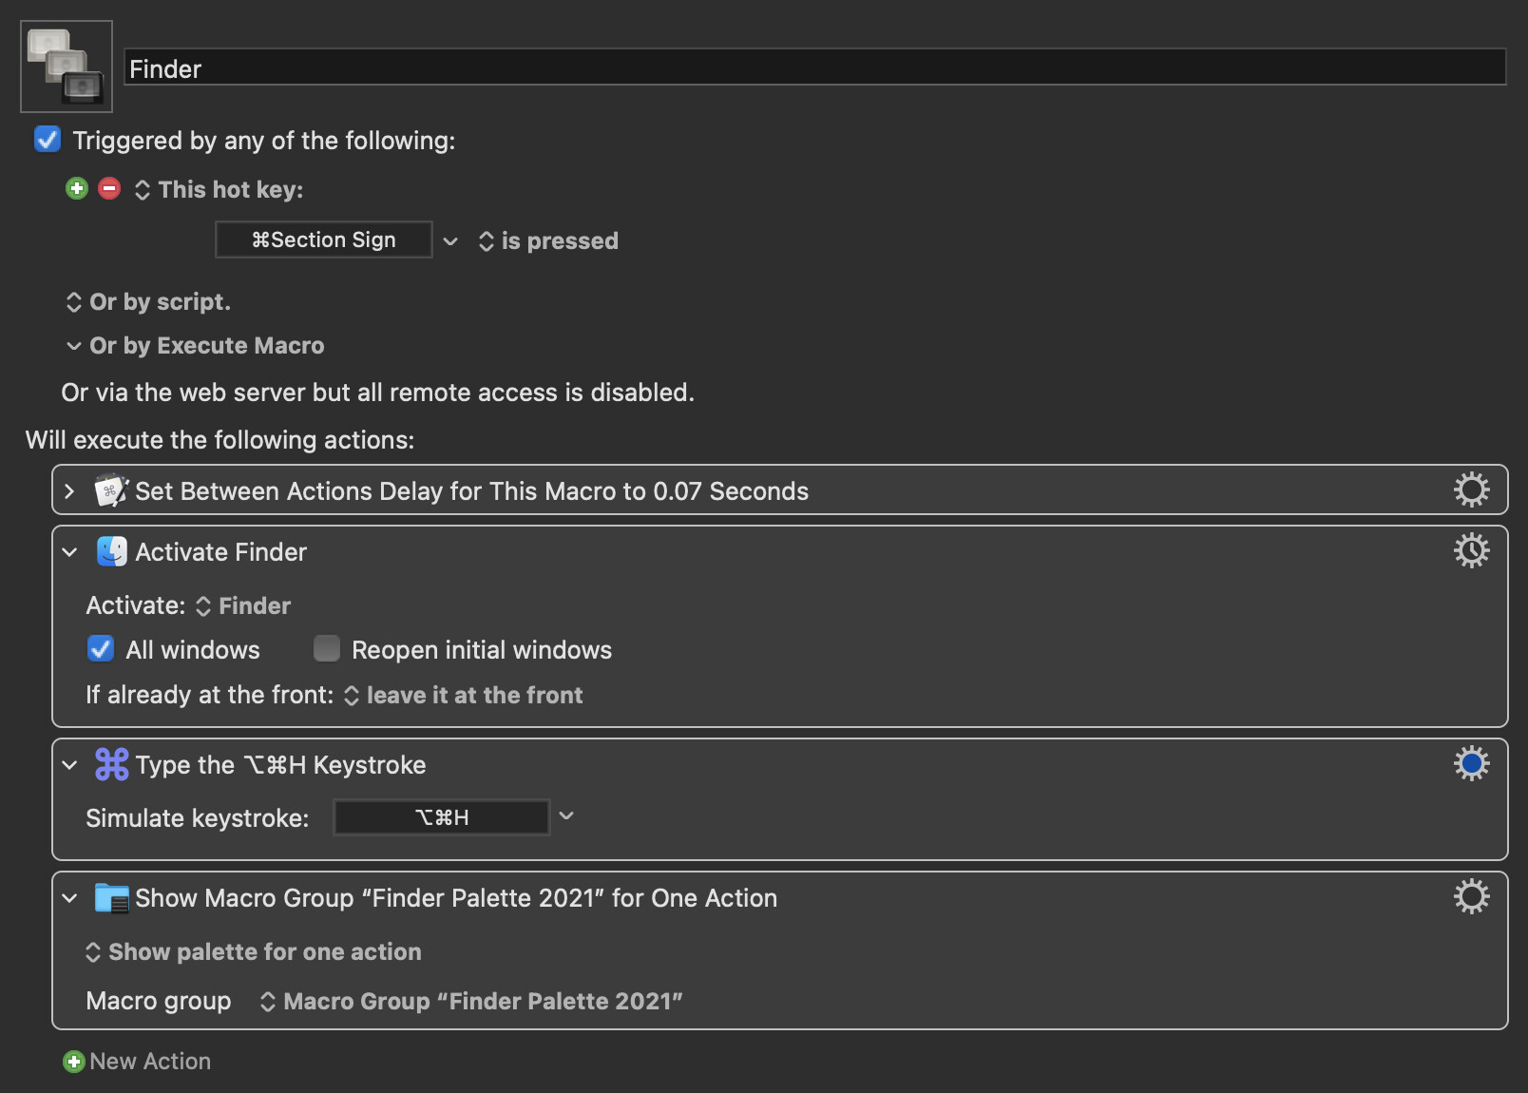Image resolution: width=1528 pixels, height=1093 pixels.
Task: Click the Finder app icon in Activate action
Action: (111, 551)
